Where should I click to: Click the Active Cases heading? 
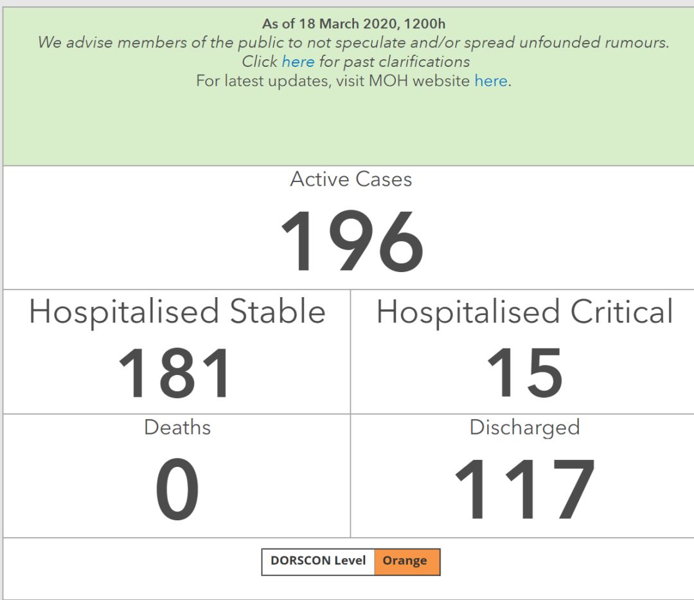coord(351,179)
